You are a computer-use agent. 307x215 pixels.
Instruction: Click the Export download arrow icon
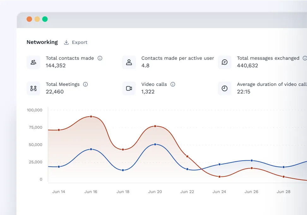click(66, 42)
